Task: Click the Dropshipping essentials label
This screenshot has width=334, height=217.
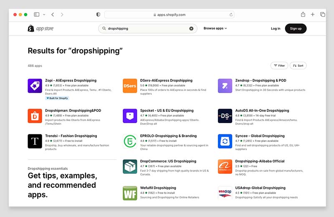Action: coord(48,169)
